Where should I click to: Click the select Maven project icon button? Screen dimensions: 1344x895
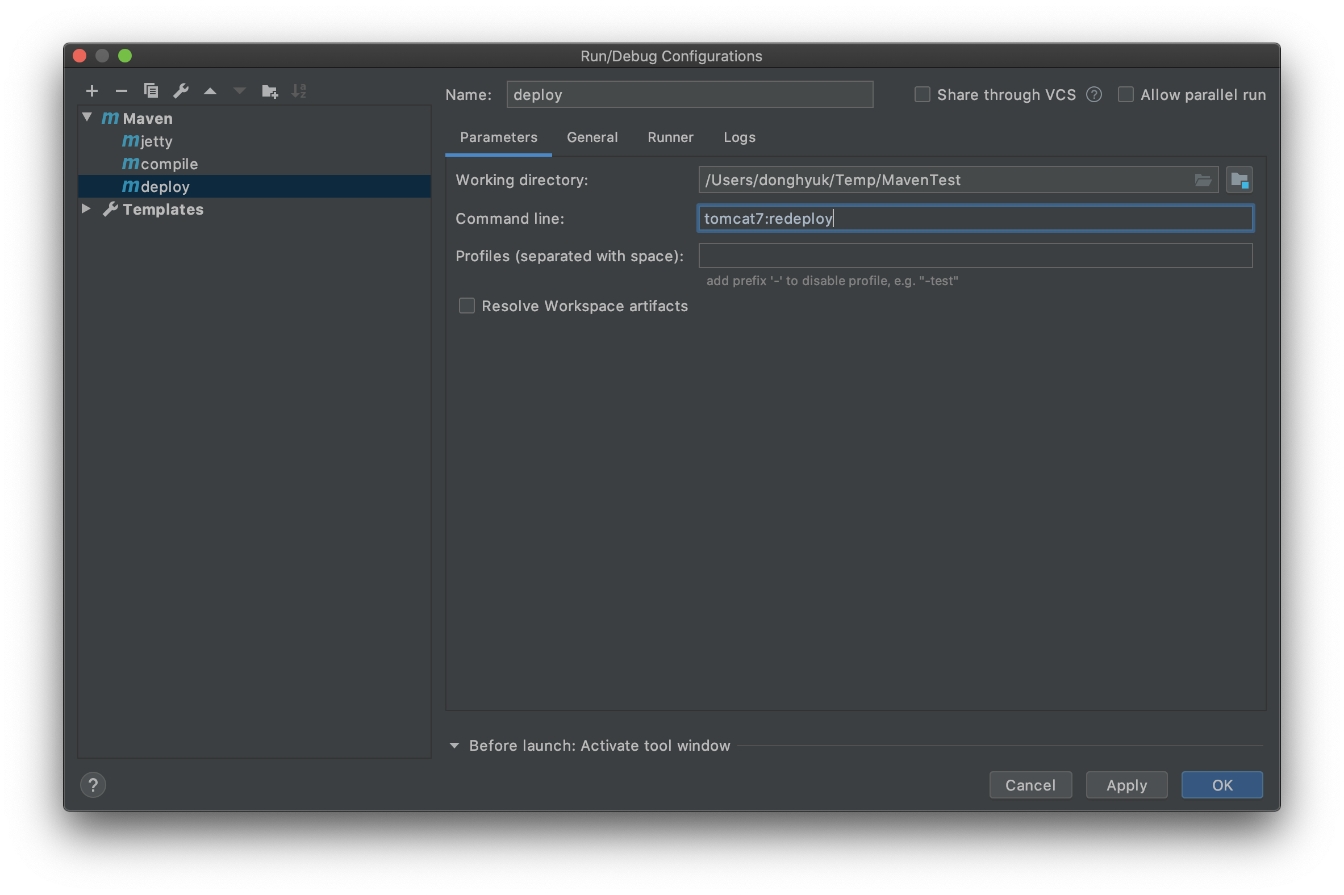pos(1238,181)
